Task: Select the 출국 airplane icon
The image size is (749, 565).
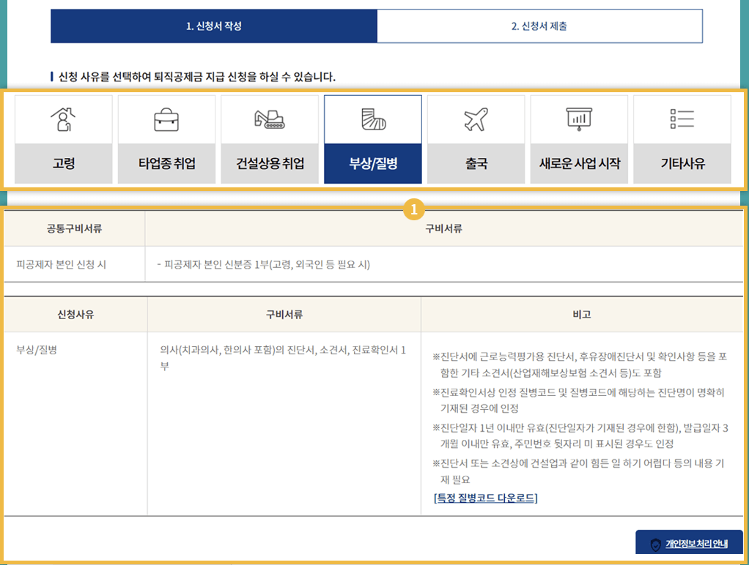Action: [476, 119]
